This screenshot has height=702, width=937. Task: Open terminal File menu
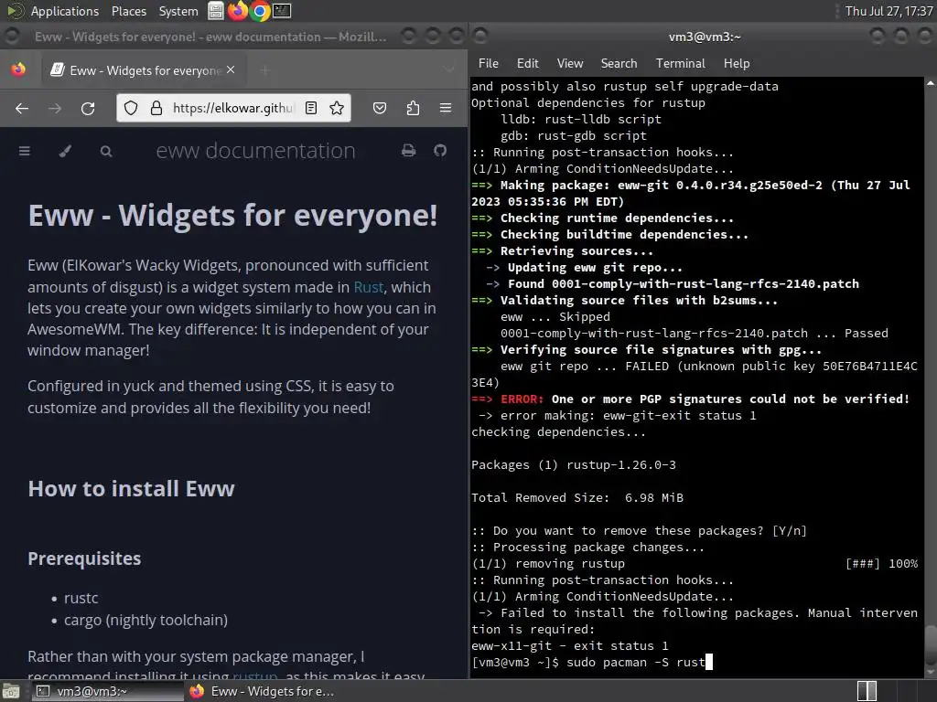(489, 63)
